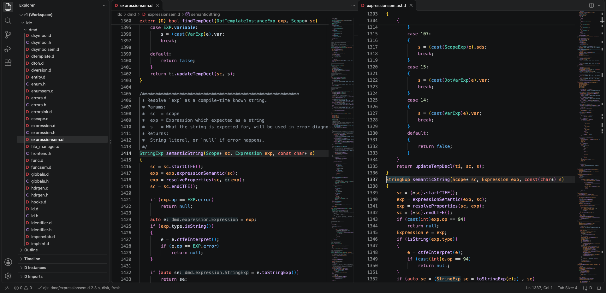Open the Source Control view icon
606x293 pixels.
(8, 35)
